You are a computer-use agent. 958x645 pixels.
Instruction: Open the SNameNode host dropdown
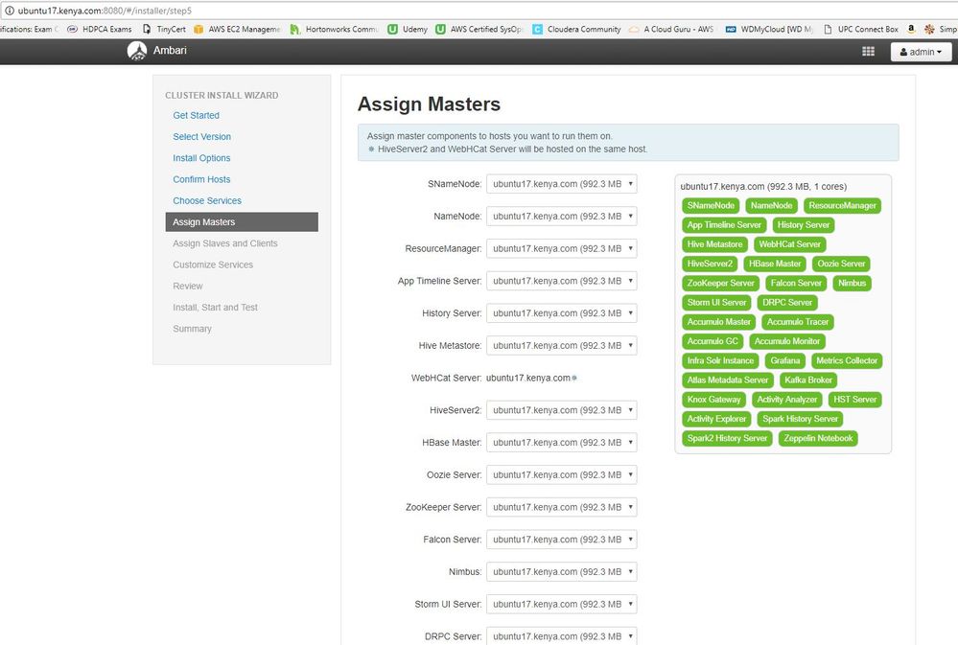[x=562, y=184]
